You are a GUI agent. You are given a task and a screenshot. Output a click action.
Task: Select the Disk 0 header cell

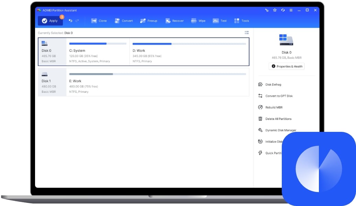point(53,52)
